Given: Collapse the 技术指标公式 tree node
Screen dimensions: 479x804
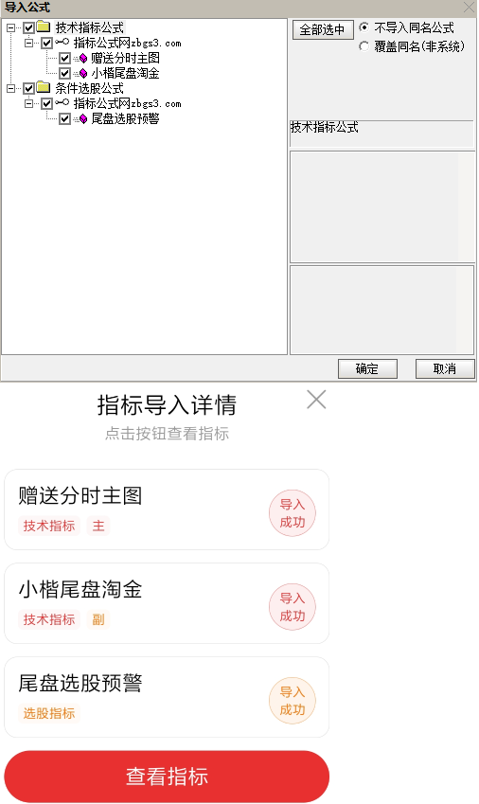Looking at the screenshot, I should tap(10, 27).
